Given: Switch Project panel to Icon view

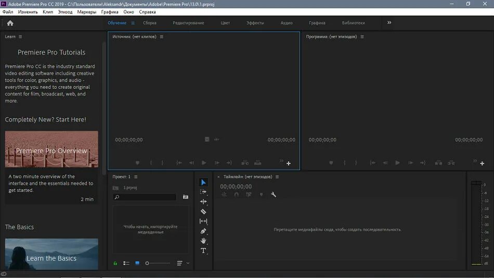Looking at the screenshot, I should coord(137,263).
